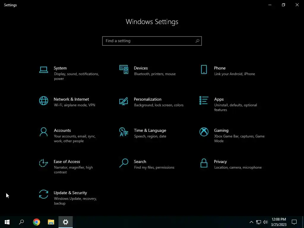Open the Action Center notifications icon

pyautogui.click(x=294, y=222)
